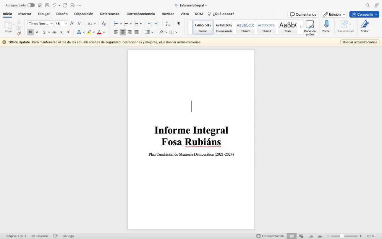Open the quick access toolbar ellipsis menu
This screenshot has width=382, height=239.
click(x=79, y=5)
